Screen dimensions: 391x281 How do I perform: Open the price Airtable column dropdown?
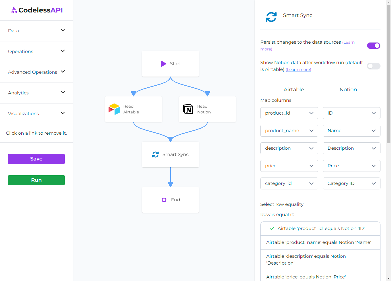(x=289, y=166)
